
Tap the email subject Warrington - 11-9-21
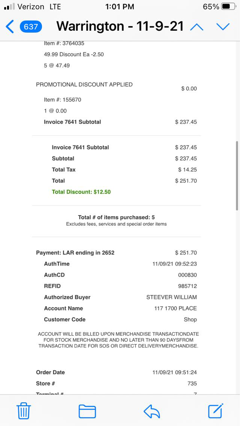click(120, 27)
